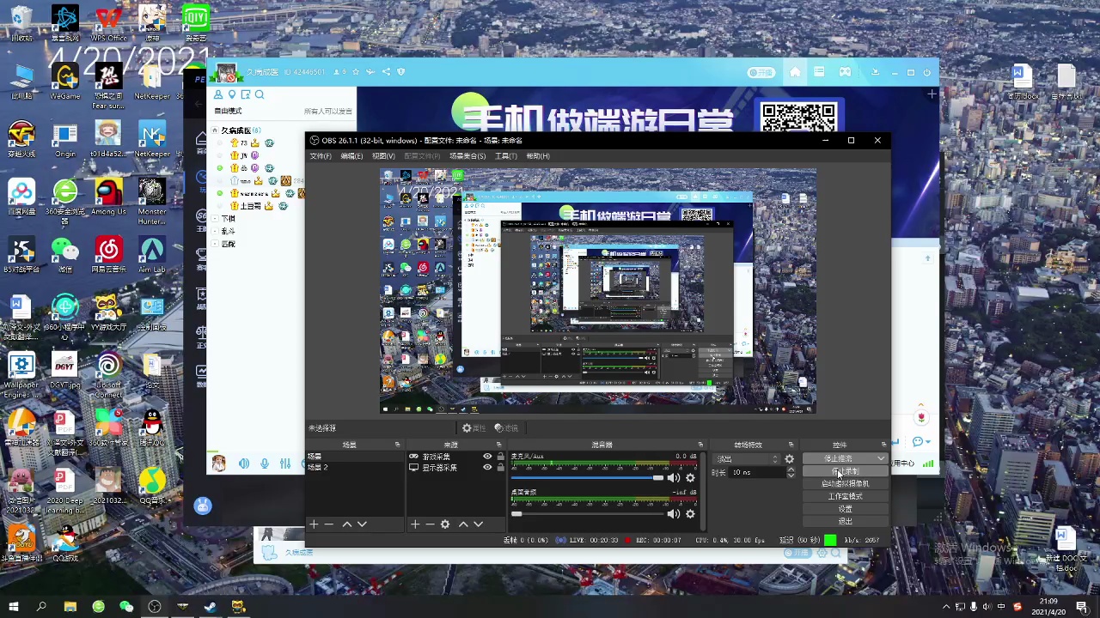Image resolution: width=1100 pixels, height=618 pixels.
Task: Hide the 游戏采集 source via eye icon
Action: pyautogui.click(x=487, y=457)
